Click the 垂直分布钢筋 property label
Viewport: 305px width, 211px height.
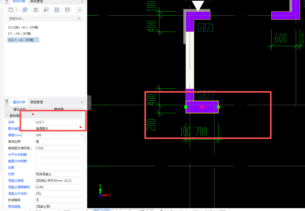click(17, 161)
